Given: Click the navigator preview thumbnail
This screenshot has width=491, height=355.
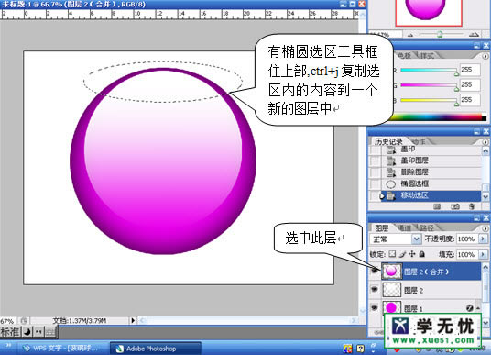Looking at the screenshot, I should click(x=429, y=13).
